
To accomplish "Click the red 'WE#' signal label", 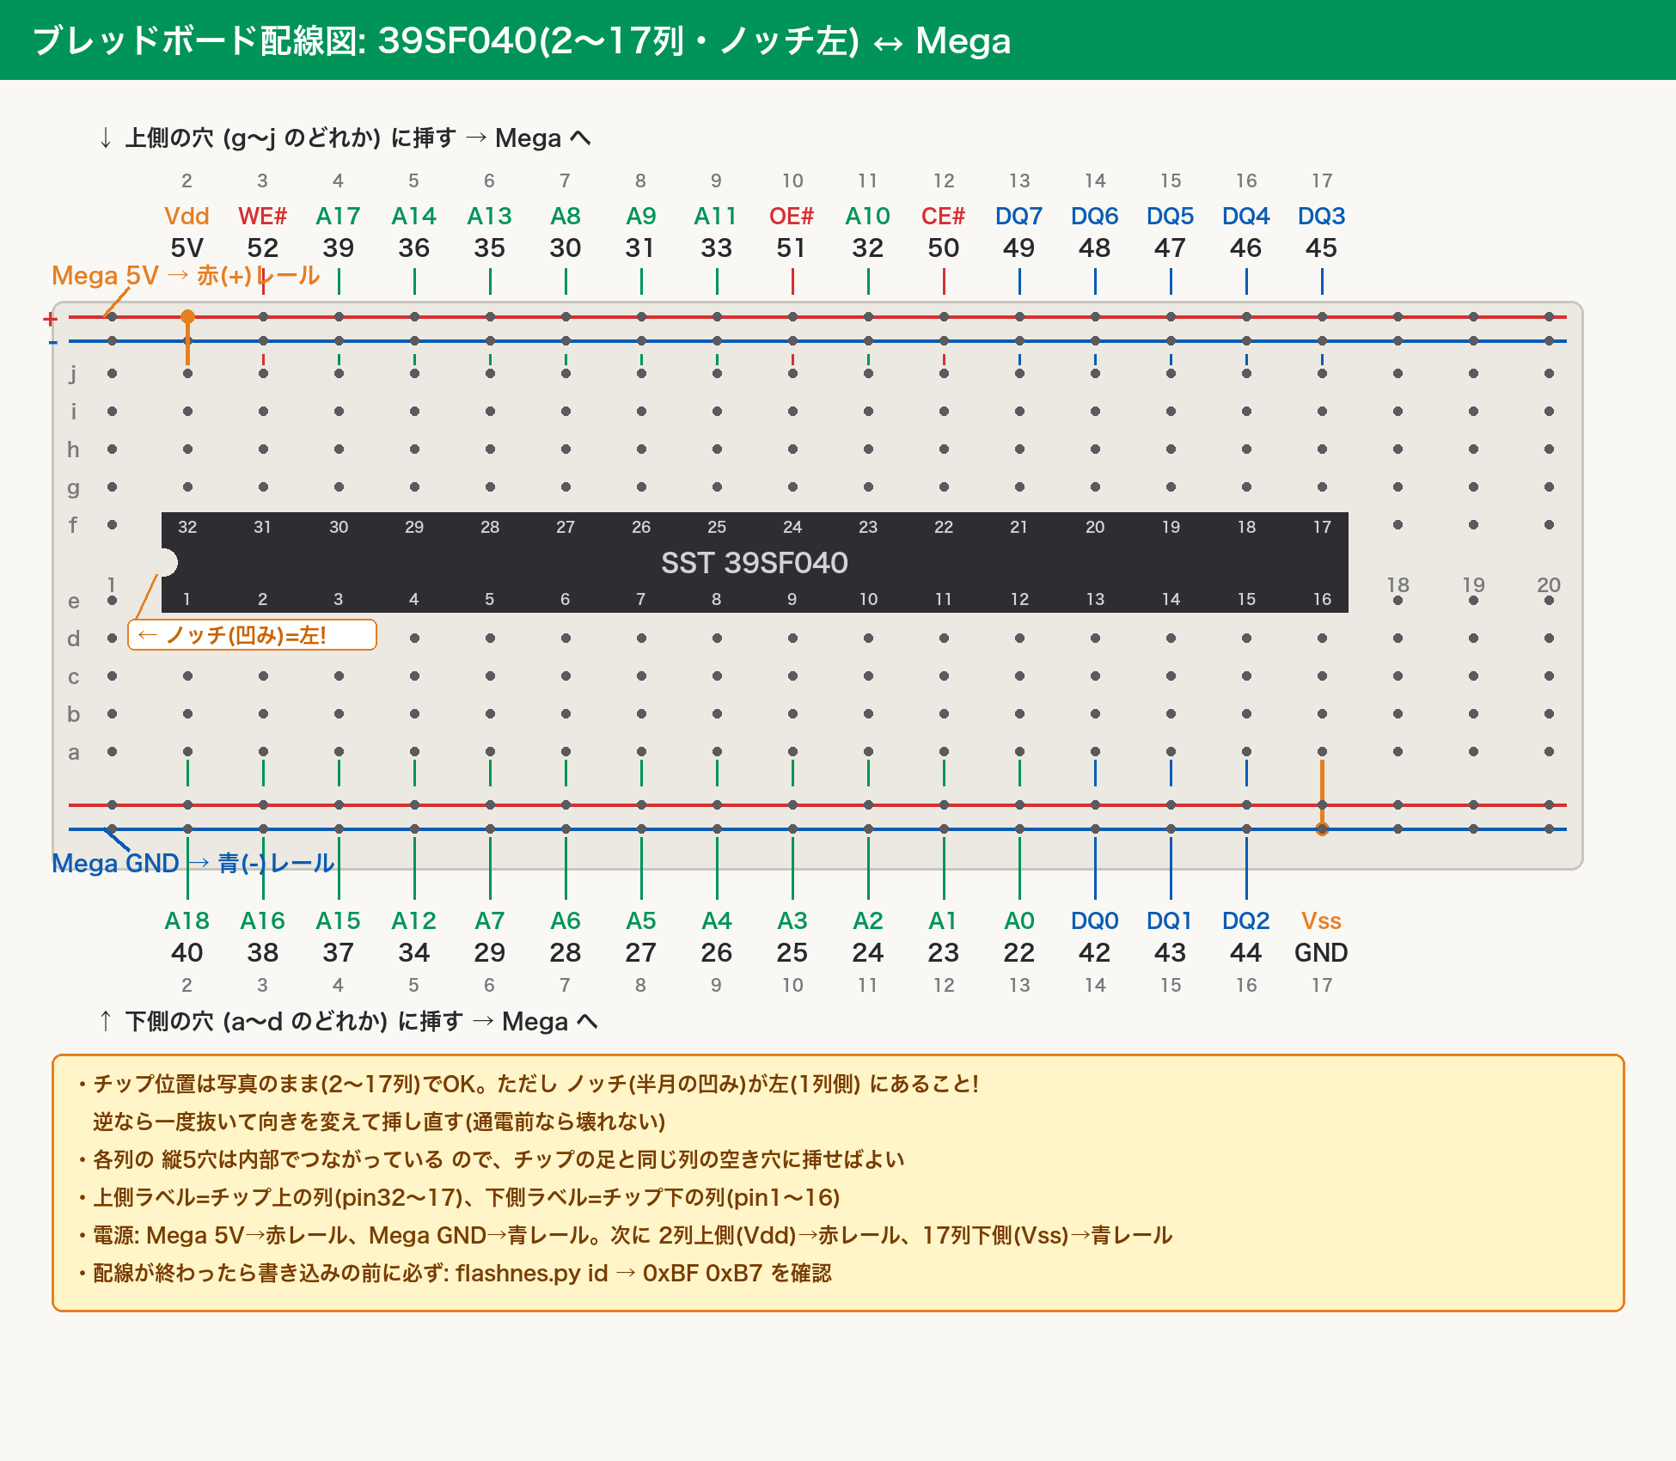I will click(x=262, y=216).
